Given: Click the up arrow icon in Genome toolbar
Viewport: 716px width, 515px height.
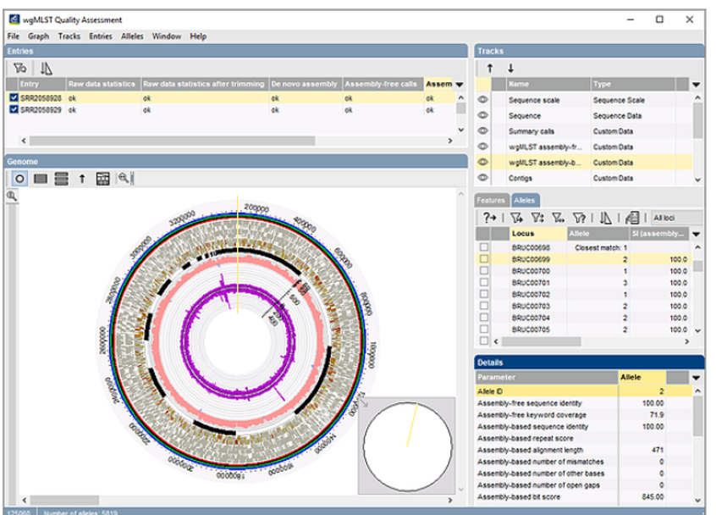Looking at the screenshot, I should (x=82, y=179).
